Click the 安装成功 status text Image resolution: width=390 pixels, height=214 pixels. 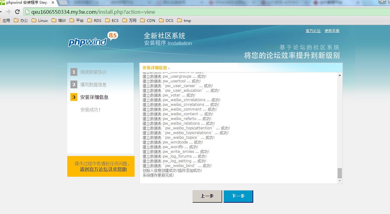coord(90,110)
